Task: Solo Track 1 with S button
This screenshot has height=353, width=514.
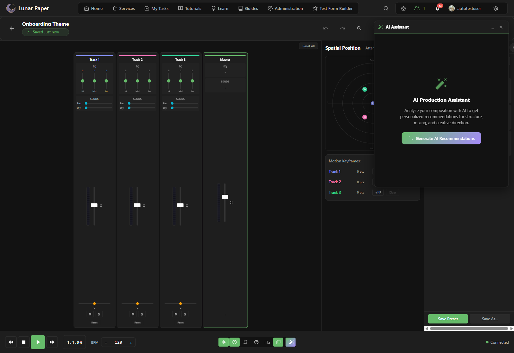Action: click(x=99, y=314)
